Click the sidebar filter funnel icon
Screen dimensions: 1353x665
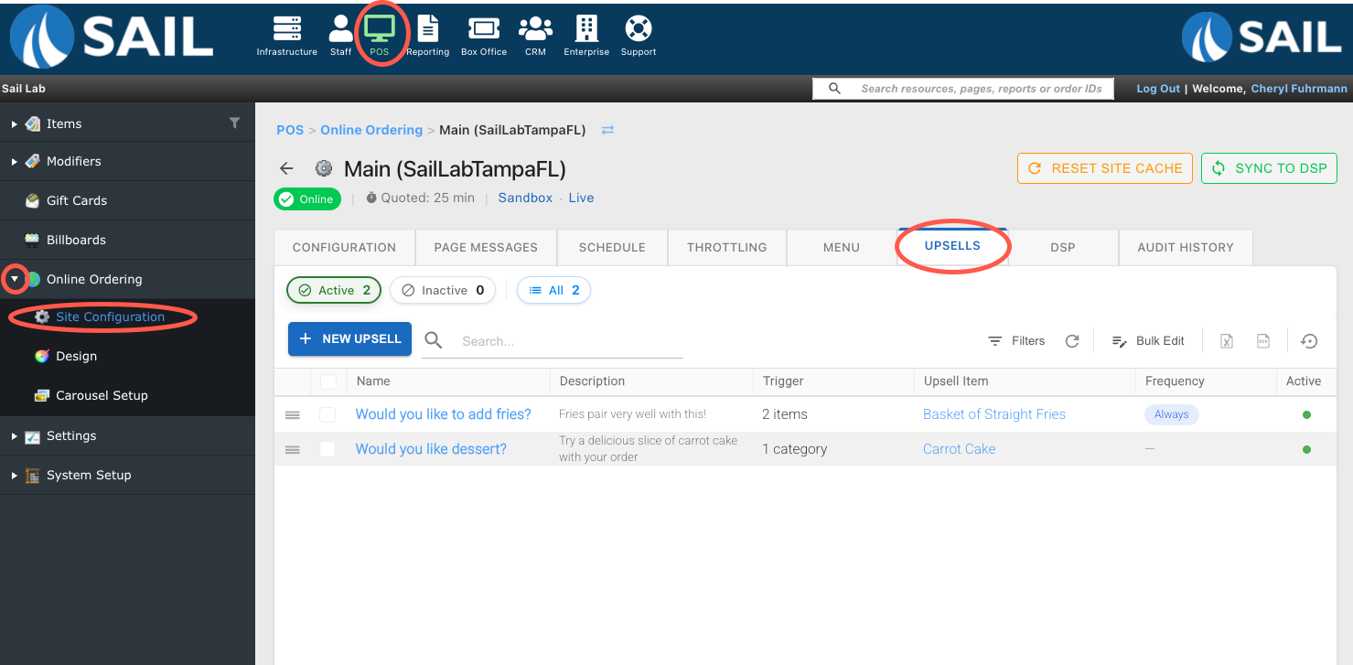[235, 123]
